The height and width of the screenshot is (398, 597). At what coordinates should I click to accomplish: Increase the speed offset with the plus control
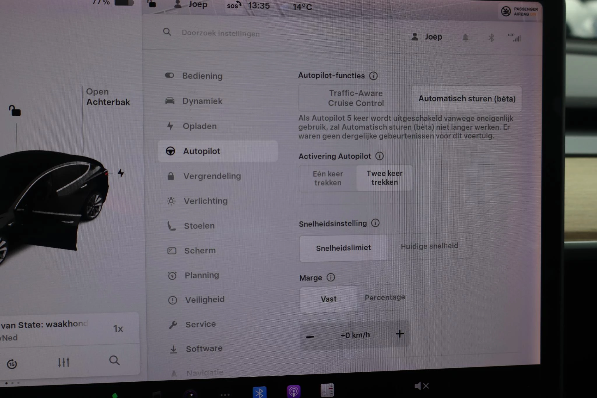tap(400, 334)
